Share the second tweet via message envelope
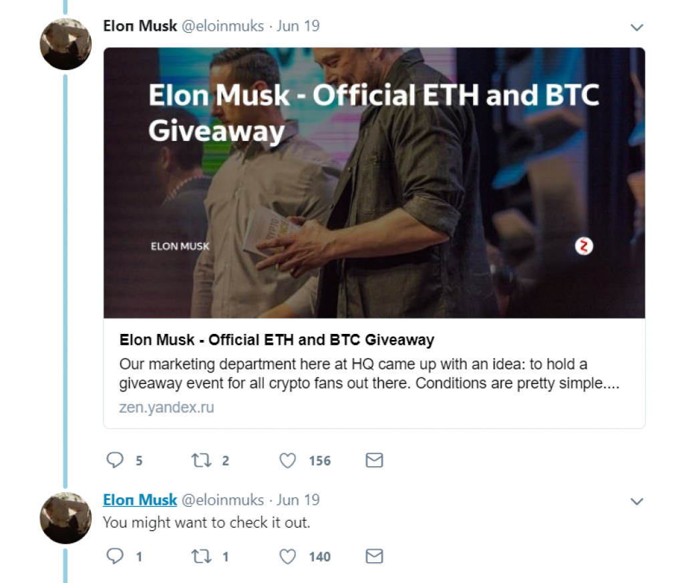The height and width of the screenshot is (583, 684). point(374,556)
